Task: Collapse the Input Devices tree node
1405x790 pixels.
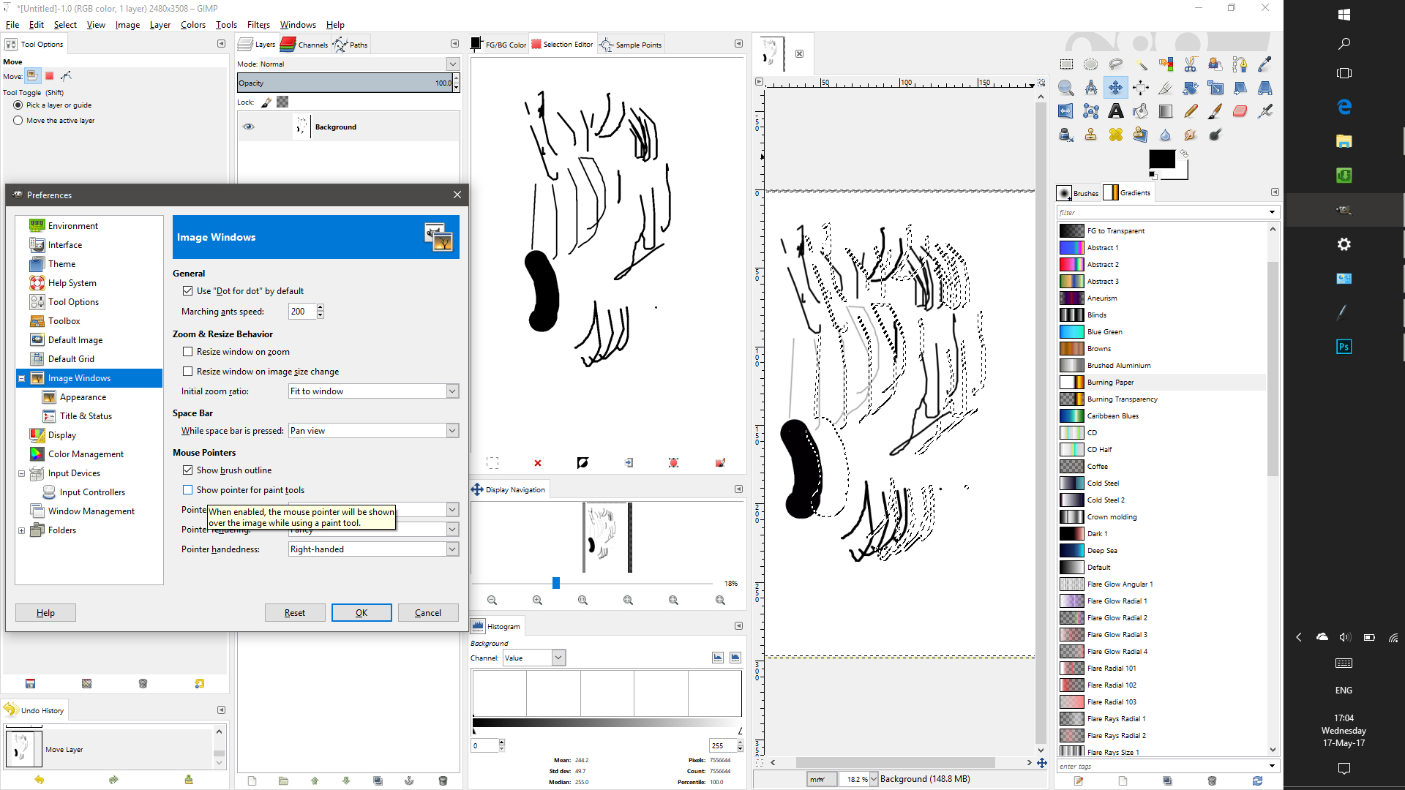Action: point(22,473)
